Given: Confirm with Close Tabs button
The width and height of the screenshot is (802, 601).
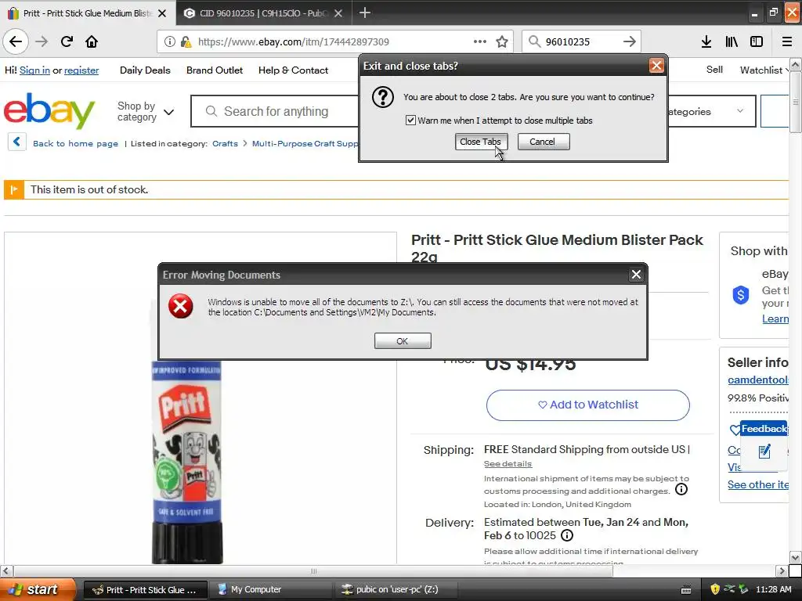Looking at the screenshot, I should (480, 142).
